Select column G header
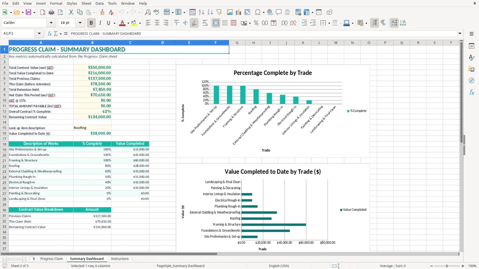The width and height of the screenshot is (479, 269). pyautogui.click(x=237, y=43)
